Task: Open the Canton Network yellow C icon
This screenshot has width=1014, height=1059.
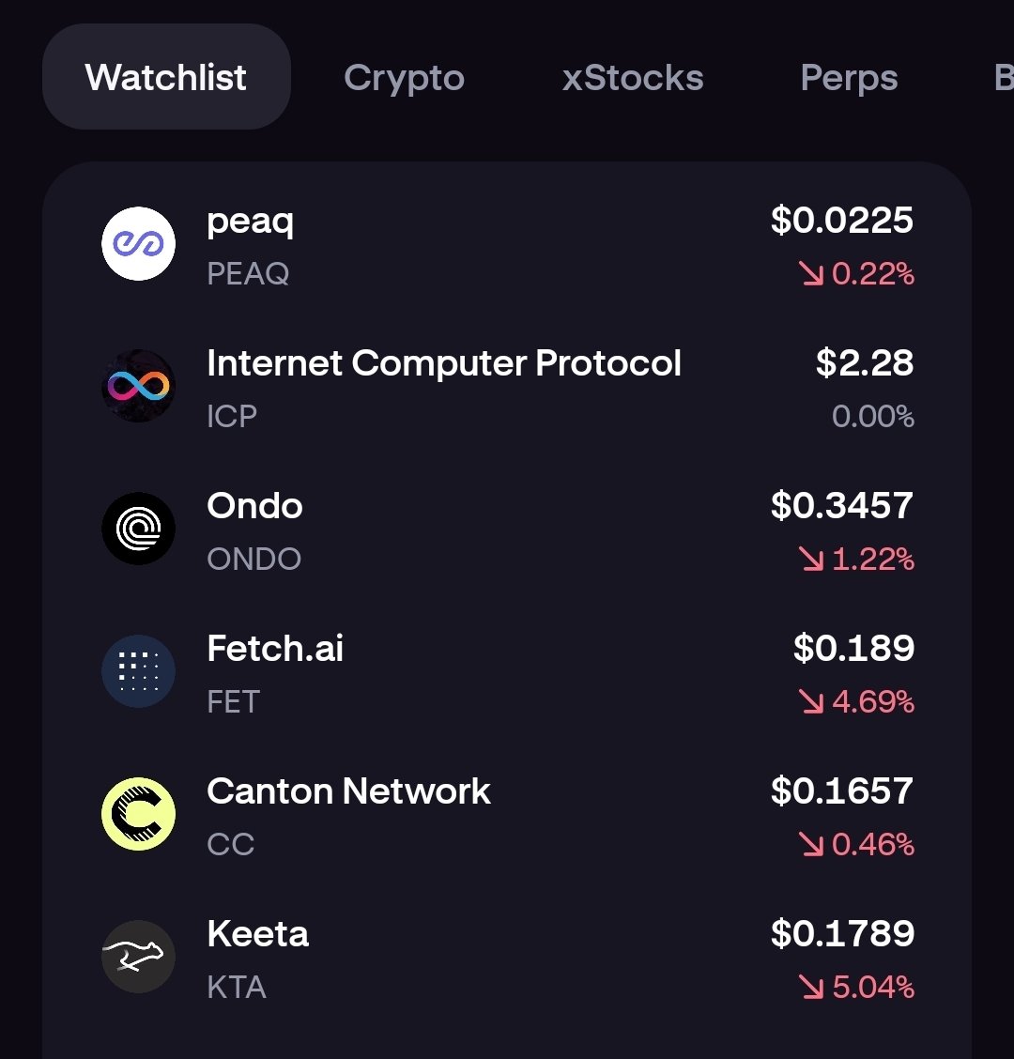Action: [139, 814]
